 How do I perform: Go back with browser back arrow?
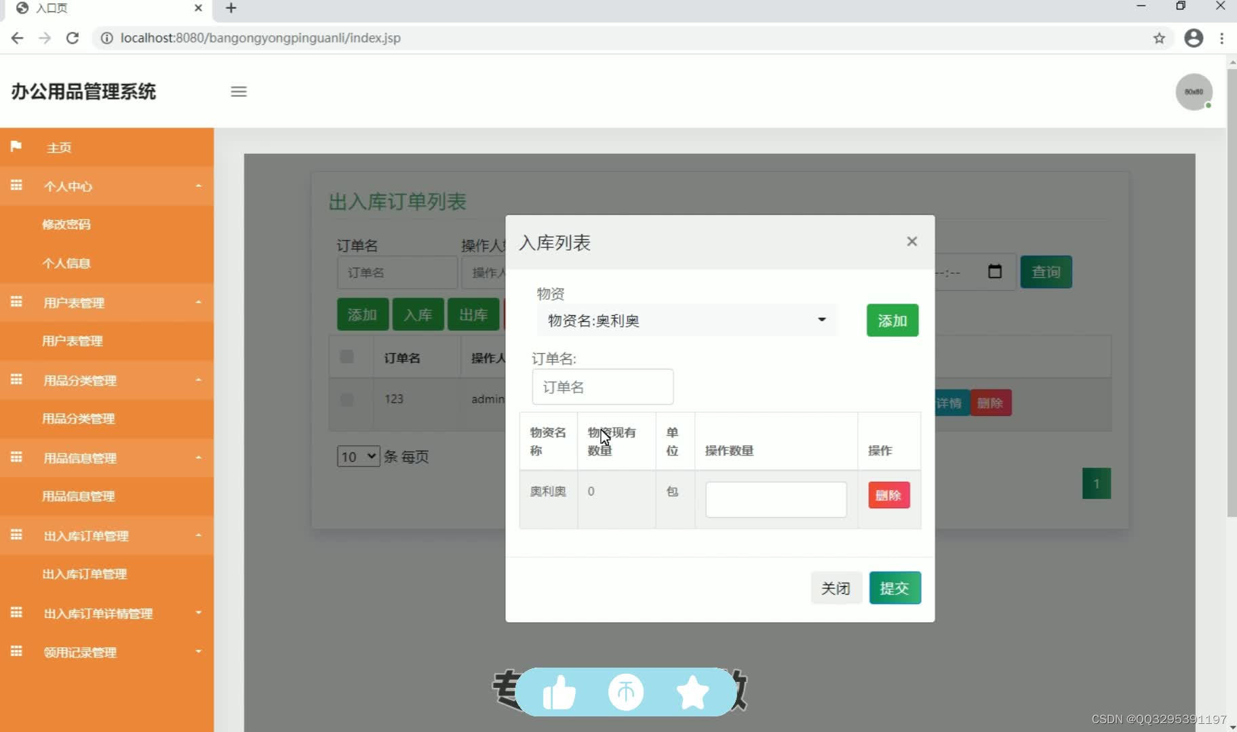tap(18, 38)
